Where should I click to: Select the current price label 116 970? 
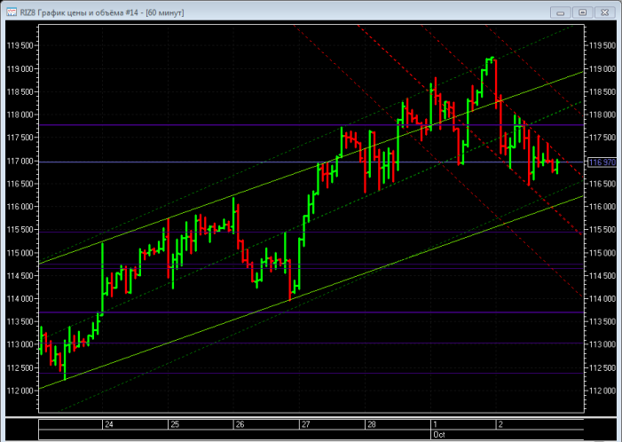click(x=602, y=162)
